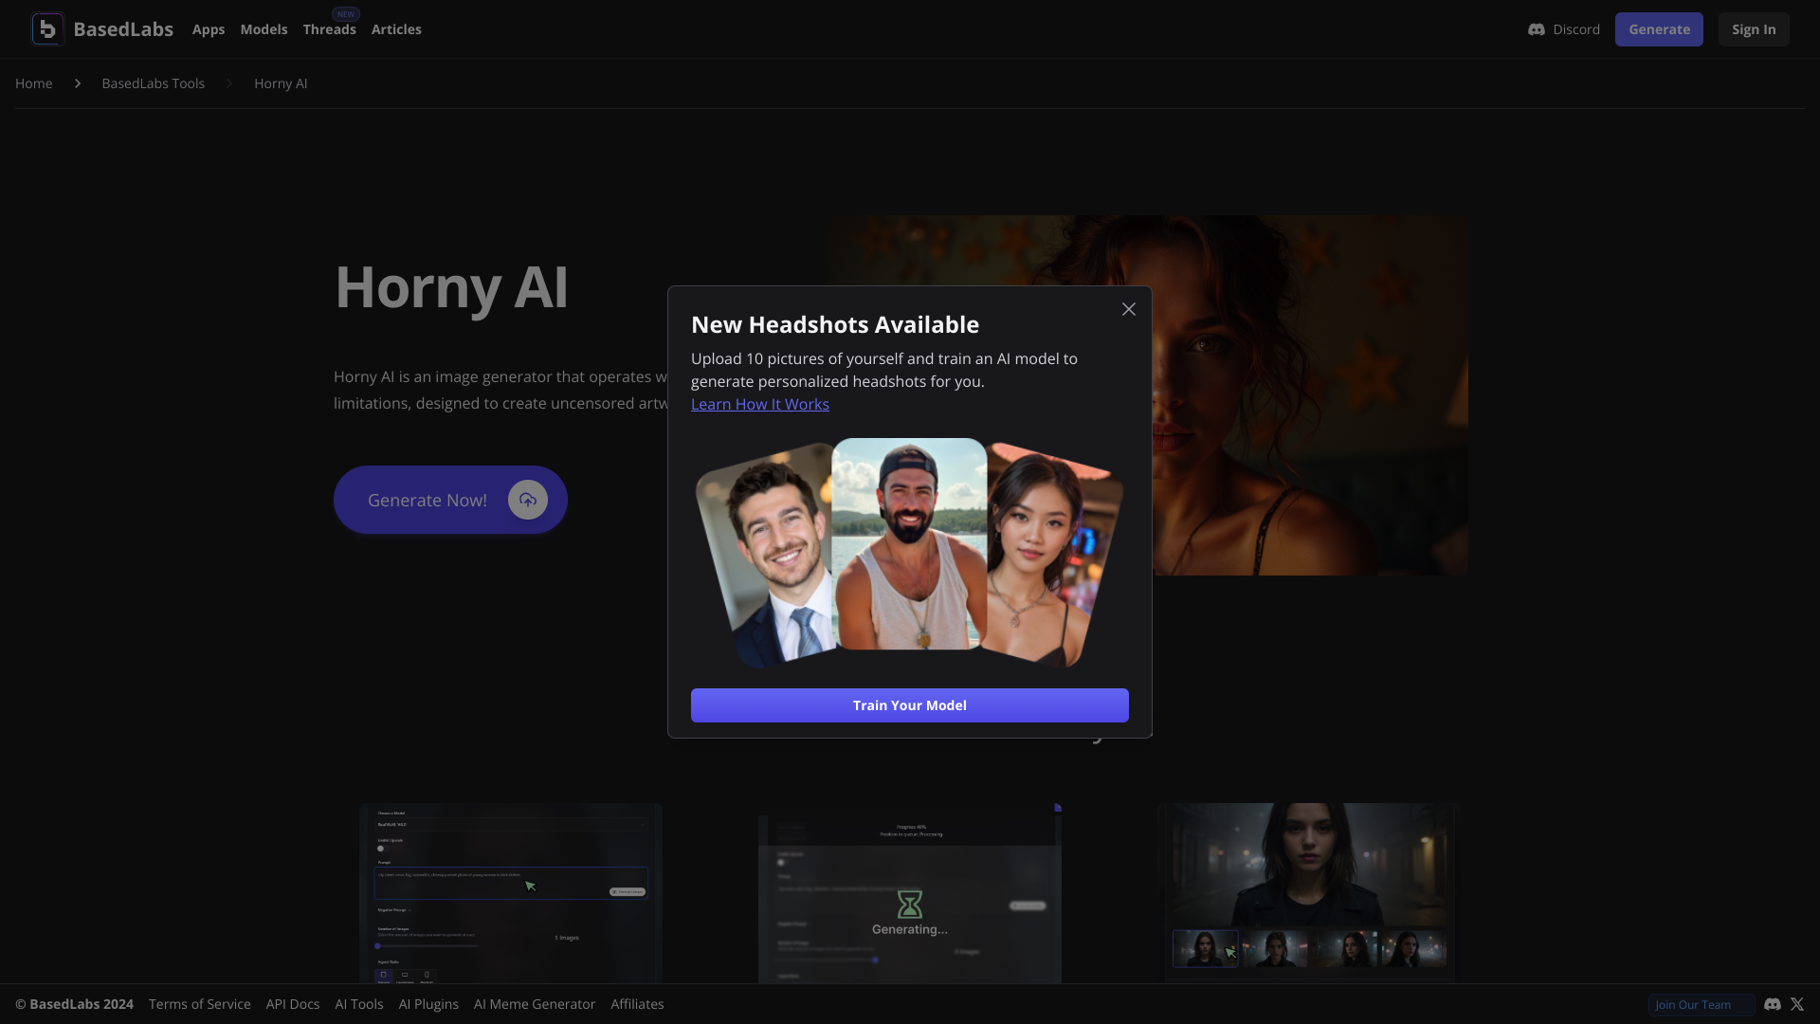The height and width of the screenshot is (1024, 1820).
Task: Open the Apps menu
Action: point(209,29)
